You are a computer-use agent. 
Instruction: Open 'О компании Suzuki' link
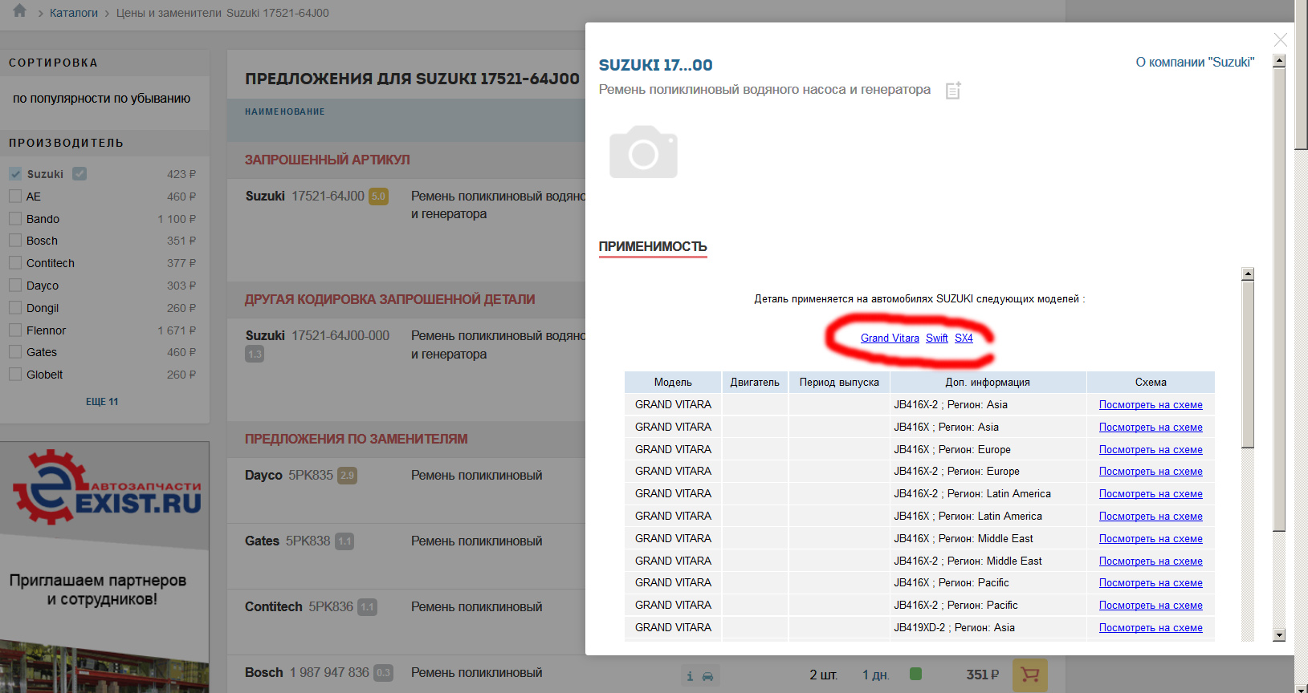click(1194, 63)
